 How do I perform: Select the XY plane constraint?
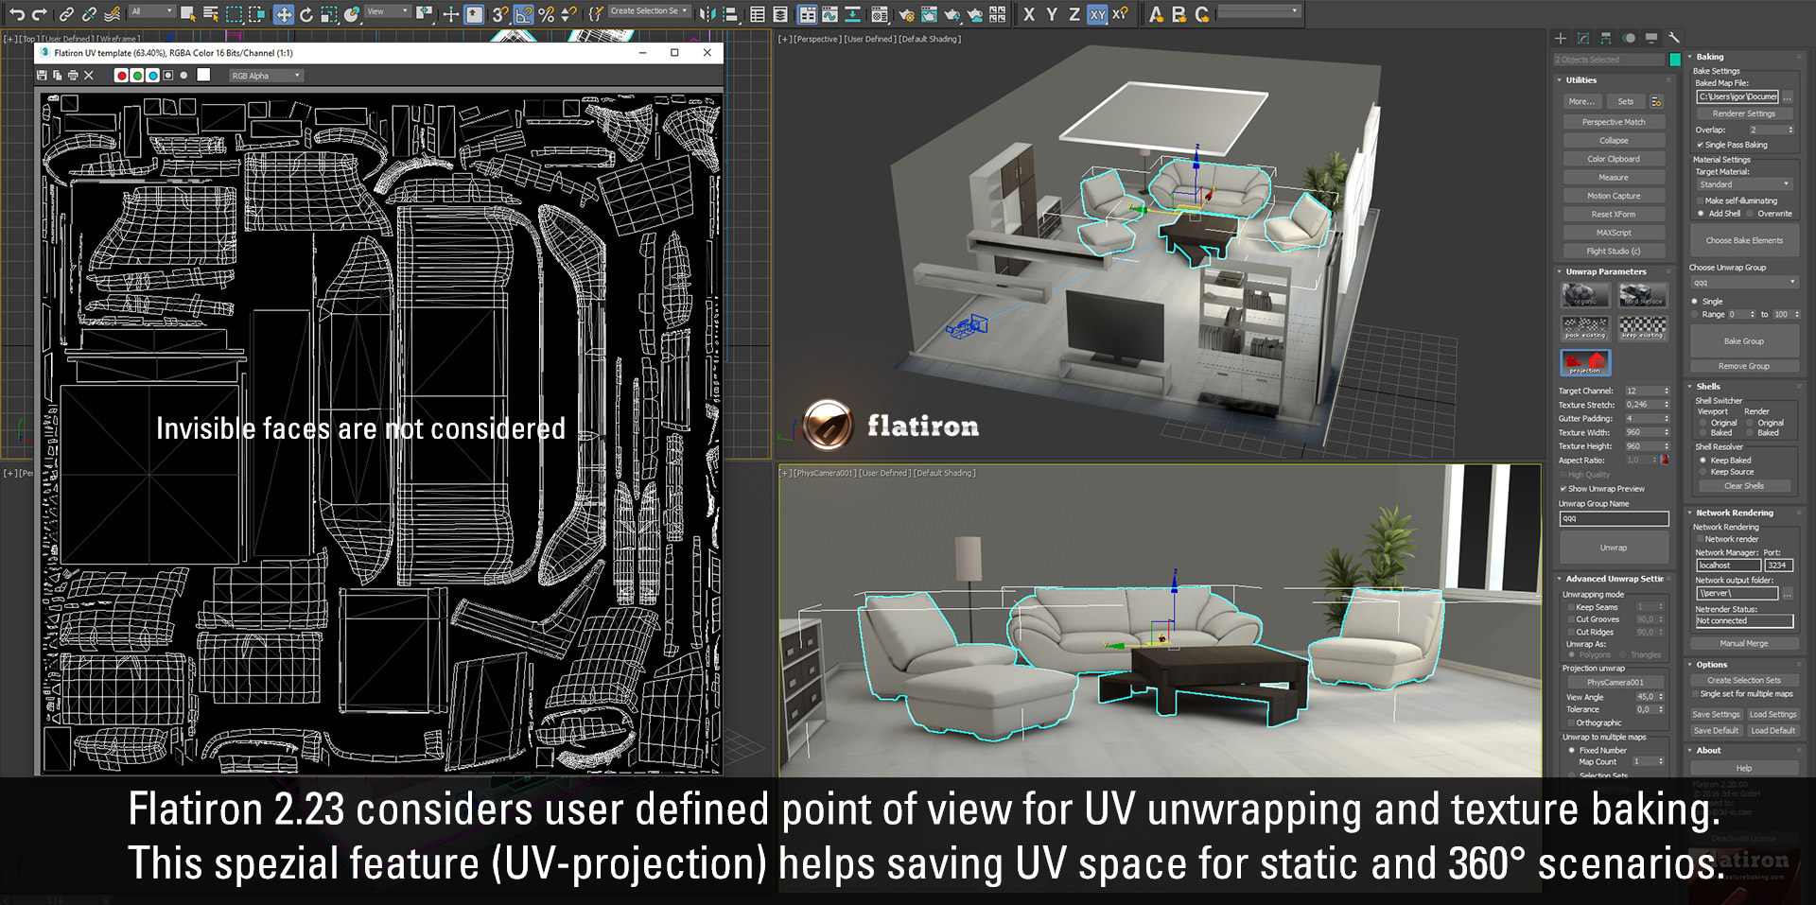pyautogui.click(x=1097, y=14)
